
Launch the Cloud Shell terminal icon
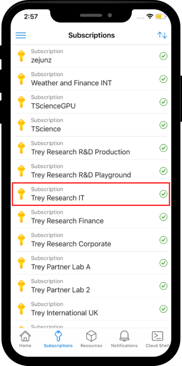(x=157, y=336)
